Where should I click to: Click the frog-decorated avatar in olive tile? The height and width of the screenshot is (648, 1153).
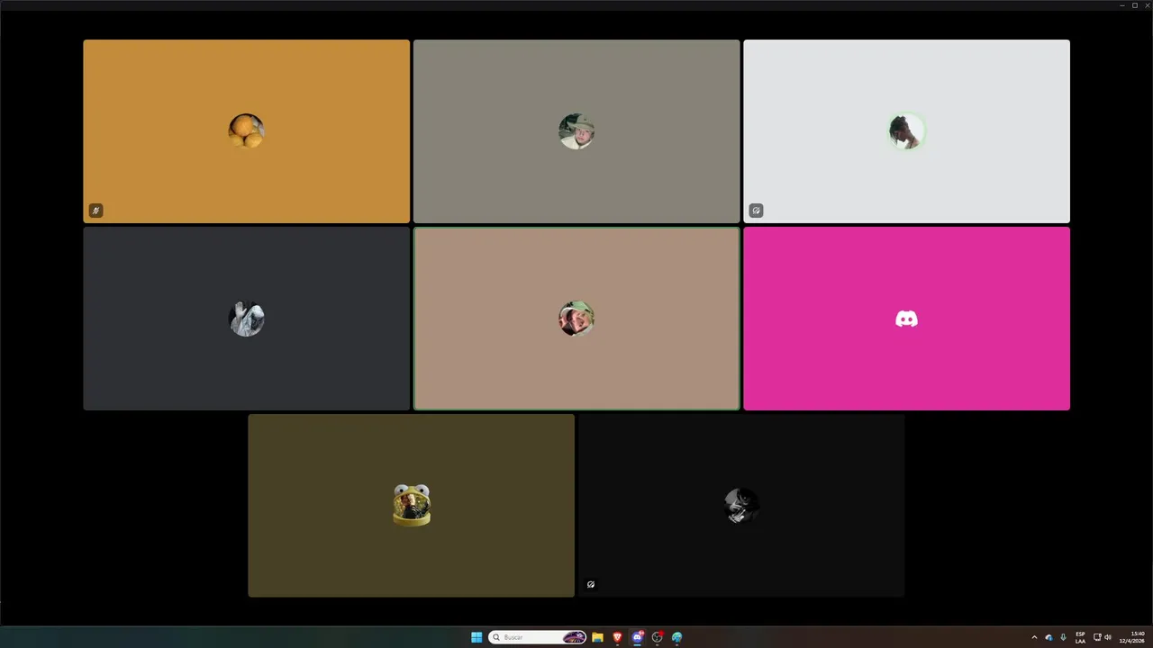point(412,505)
